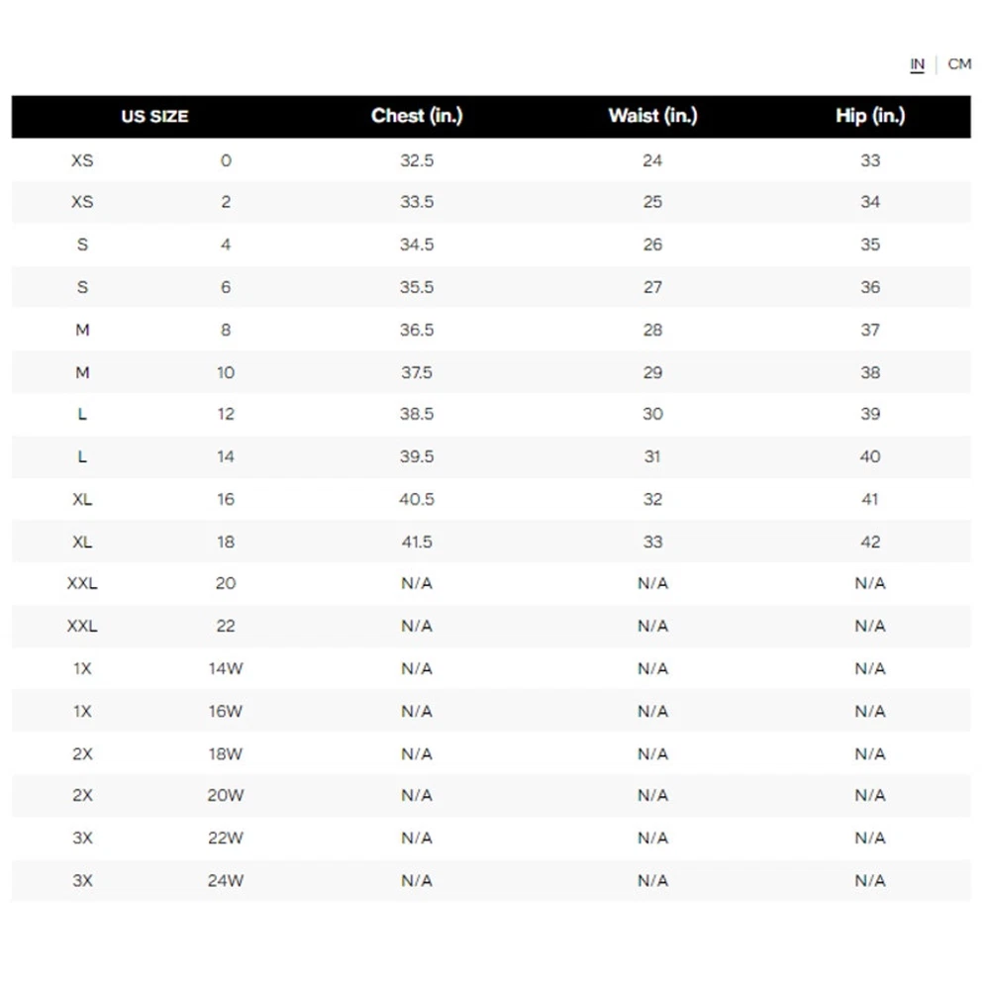Click the Hip (in.) column header
This screenshot has width=990, height=990.
pos(870,116)
